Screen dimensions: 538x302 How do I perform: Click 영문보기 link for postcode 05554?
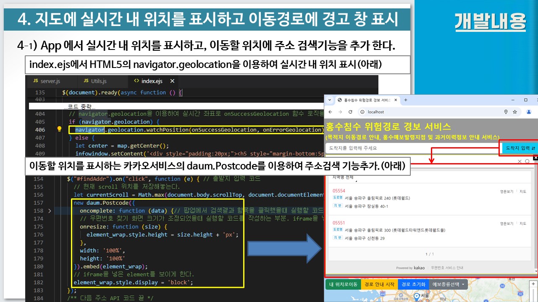506,192
